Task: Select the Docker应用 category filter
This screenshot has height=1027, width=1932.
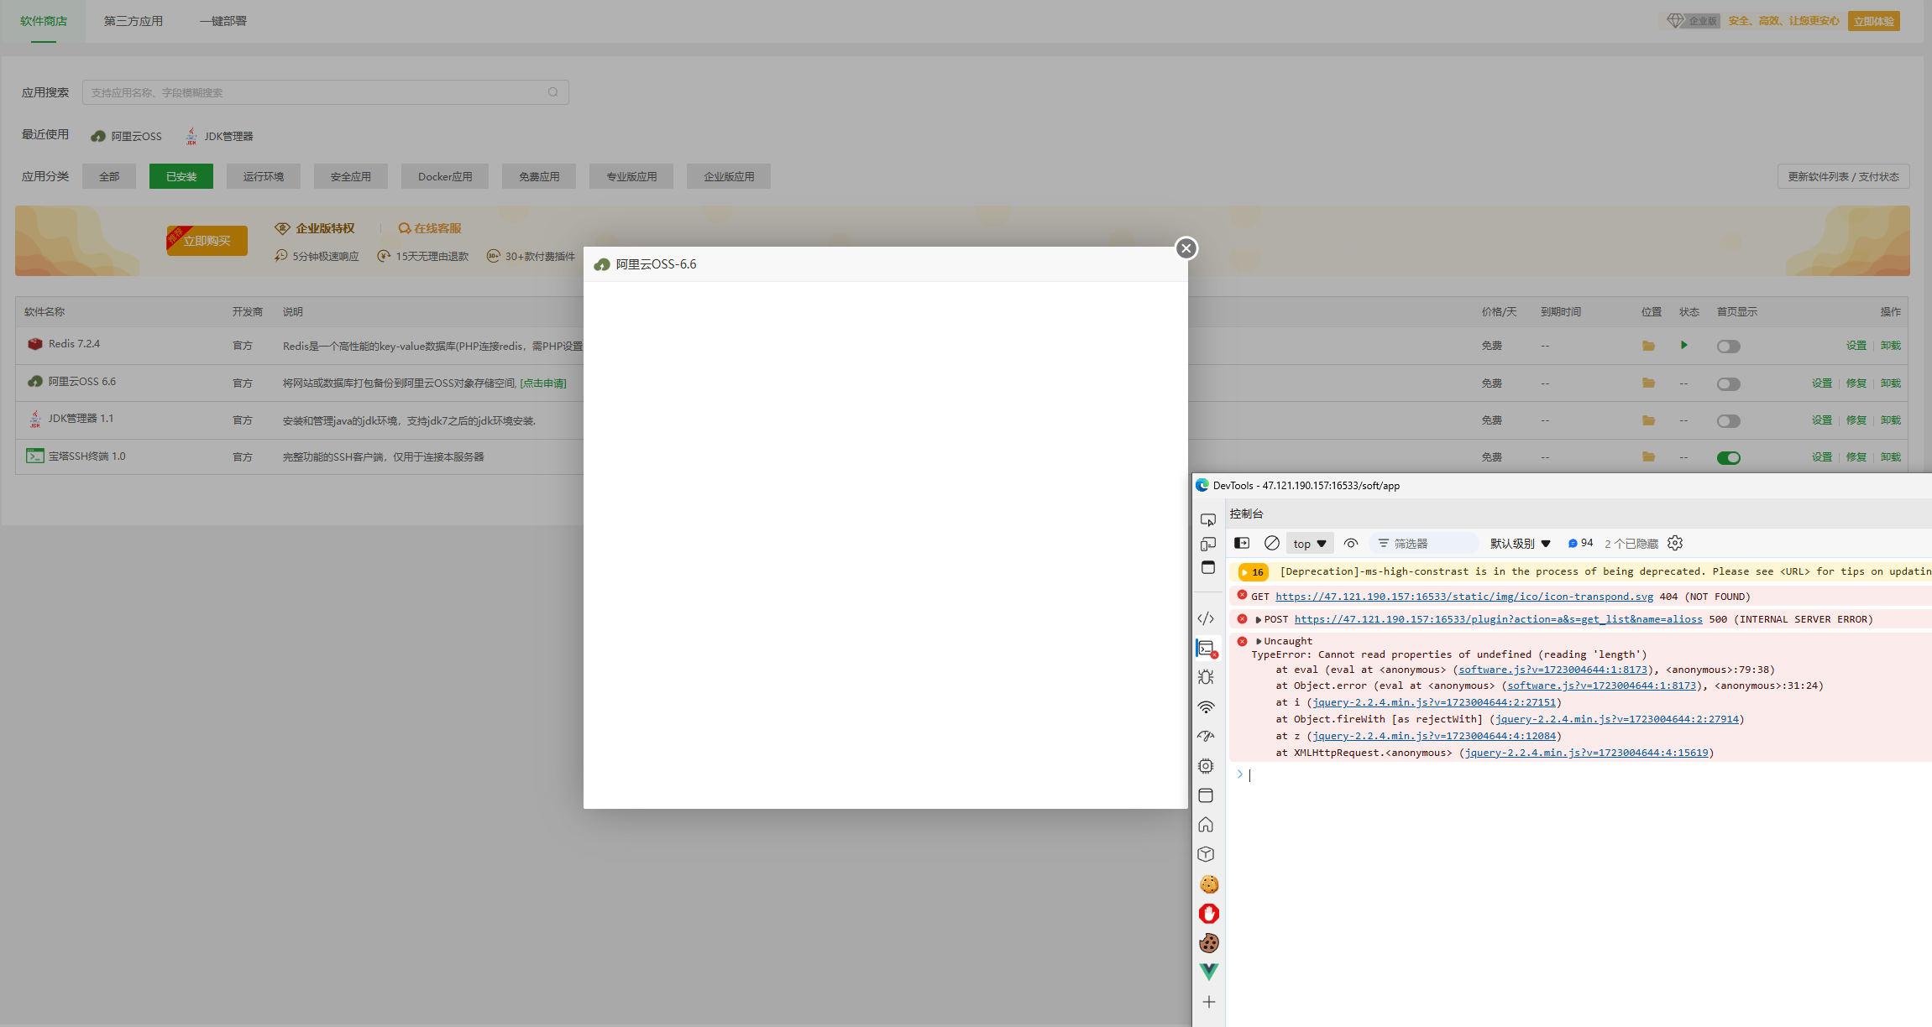Action: [x=445, y=176]
